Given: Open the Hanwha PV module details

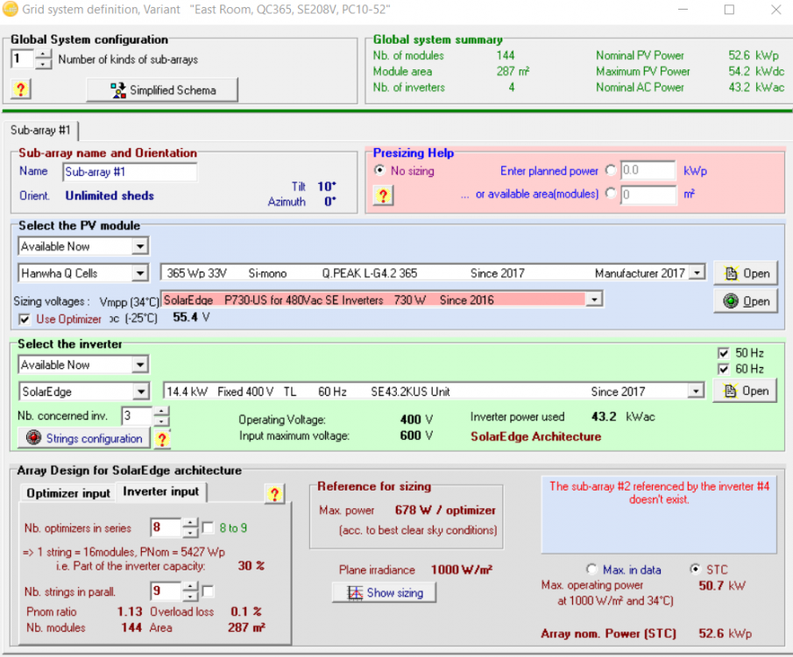Looking at the screenshot, I should click(747, 273).
